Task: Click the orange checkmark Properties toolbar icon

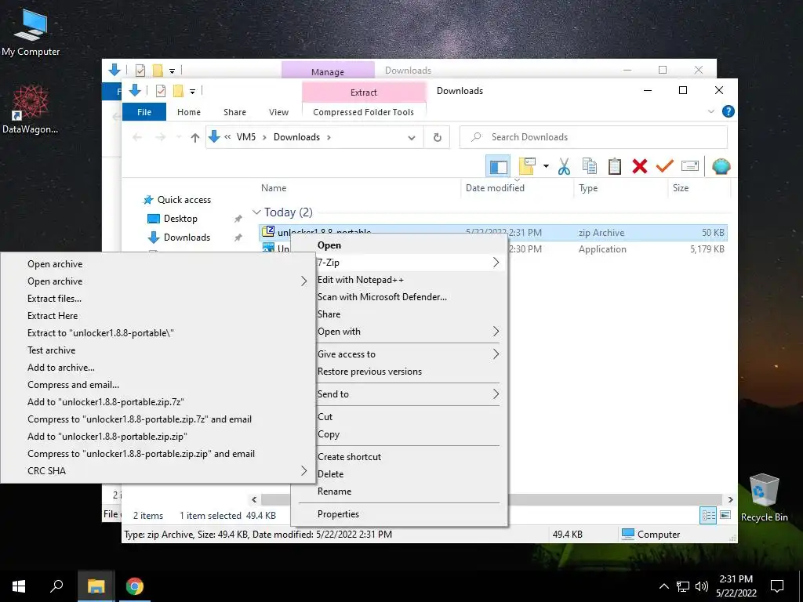Action: pyautogui.click(x=665, y=166)
